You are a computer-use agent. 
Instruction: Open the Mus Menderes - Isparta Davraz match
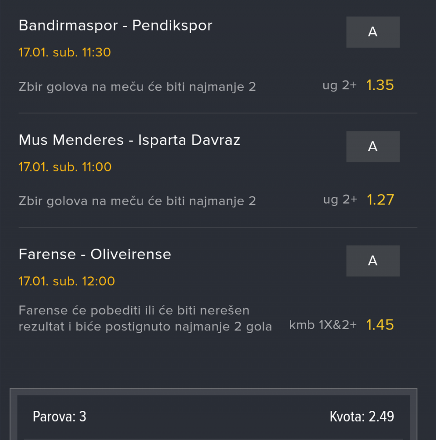coord(129,140)
